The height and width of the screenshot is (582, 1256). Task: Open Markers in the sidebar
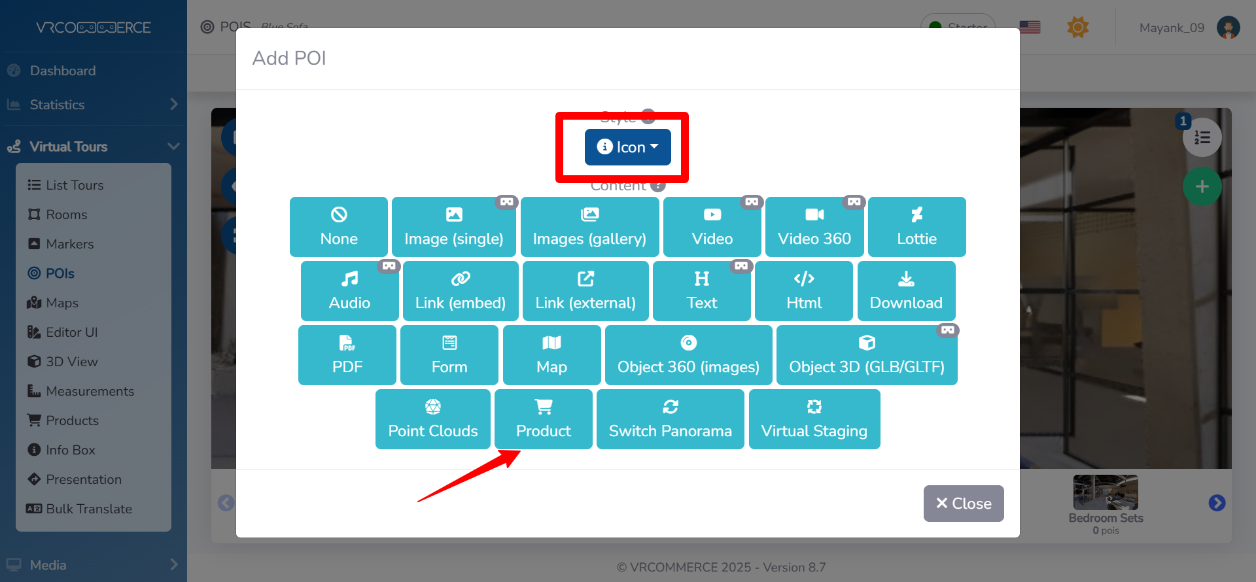point(69,244)
